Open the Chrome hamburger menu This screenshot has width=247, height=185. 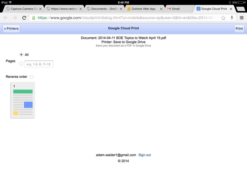point(241,18)
